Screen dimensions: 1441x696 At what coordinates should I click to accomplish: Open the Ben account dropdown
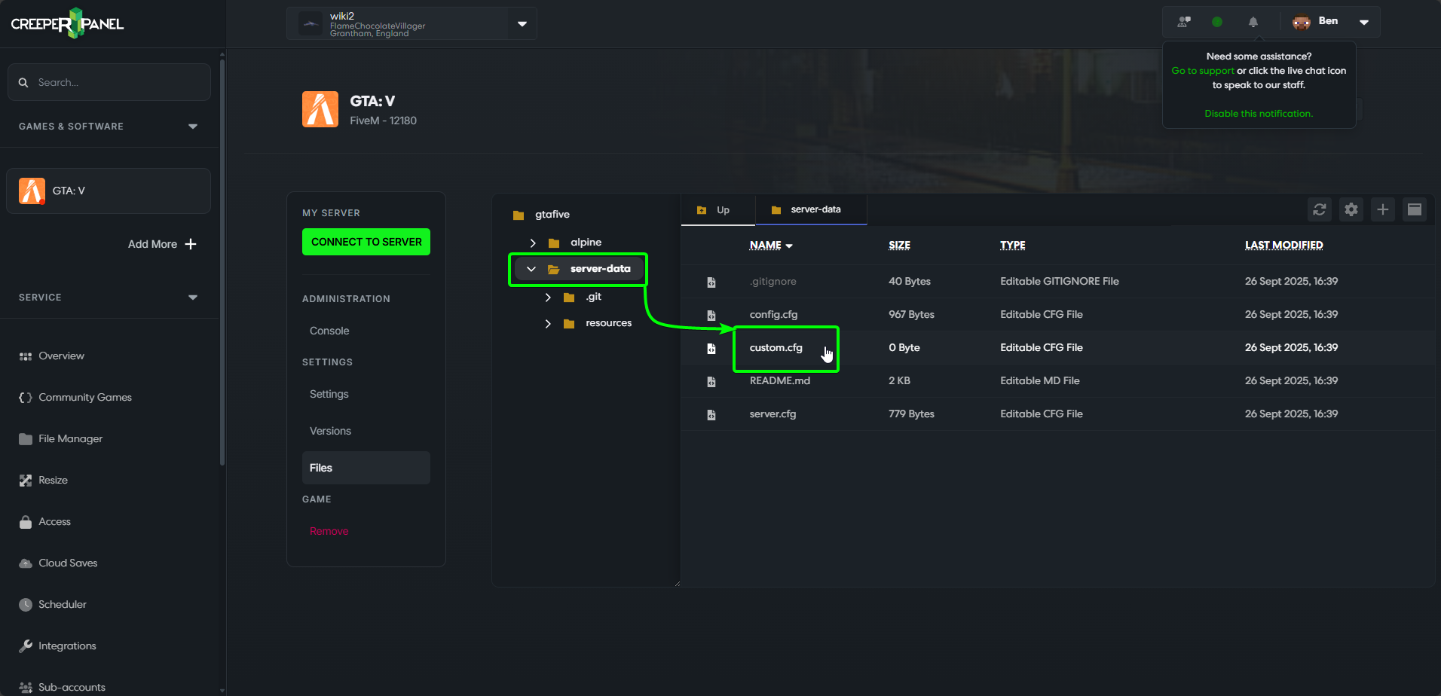(1364, 21)
